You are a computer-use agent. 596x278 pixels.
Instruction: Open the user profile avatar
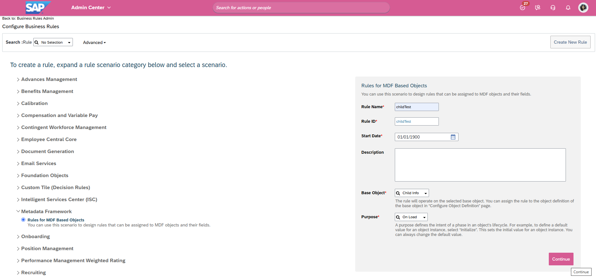click(583, 8)
